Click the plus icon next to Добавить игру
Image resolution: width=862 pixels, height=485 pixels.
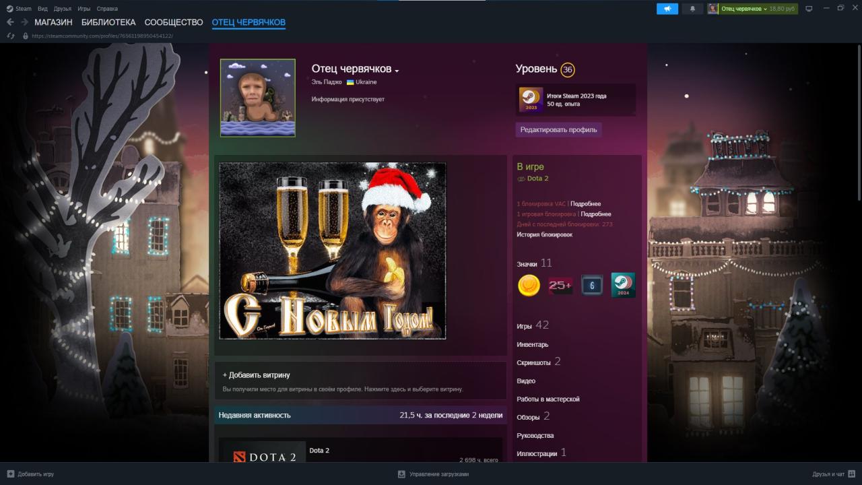tap(10, 474)
